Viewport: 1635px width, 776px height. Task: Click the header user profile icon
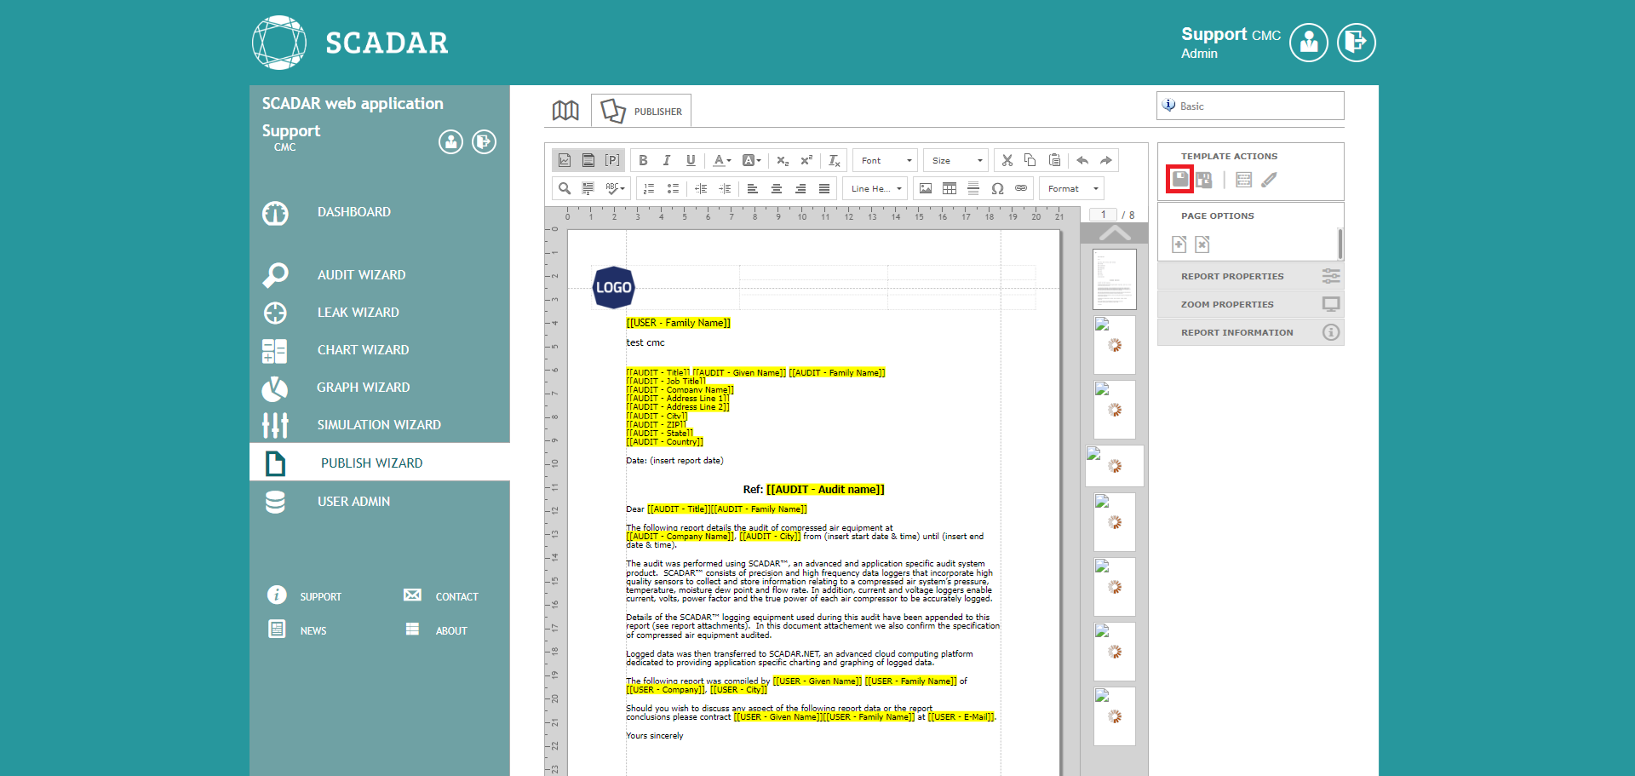tap(1309, 43)
